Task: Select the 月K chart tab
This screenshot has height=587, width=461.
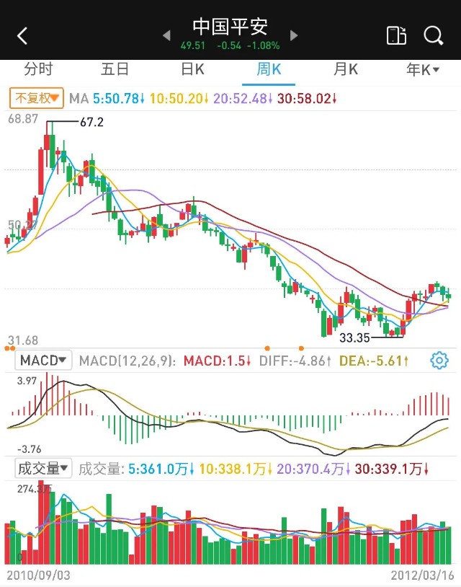Action: (x=345, y=70)
